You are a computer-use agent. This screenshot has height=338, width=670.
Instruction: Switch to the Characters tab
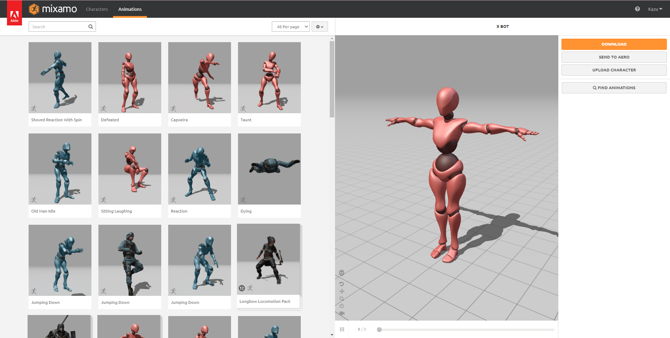click(x=97, y=9)
